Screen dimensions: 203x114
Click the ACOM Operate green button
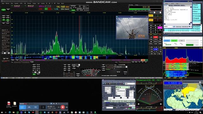click(174, 41)
